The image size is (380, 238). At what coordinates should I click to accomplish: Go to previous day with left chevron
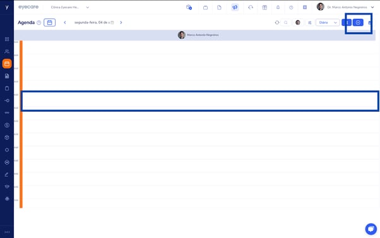[65, 22]
